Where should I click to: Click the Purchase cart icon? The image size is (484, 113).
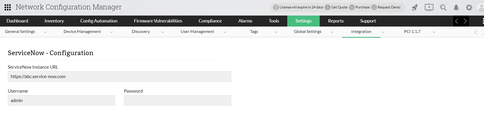352,7
